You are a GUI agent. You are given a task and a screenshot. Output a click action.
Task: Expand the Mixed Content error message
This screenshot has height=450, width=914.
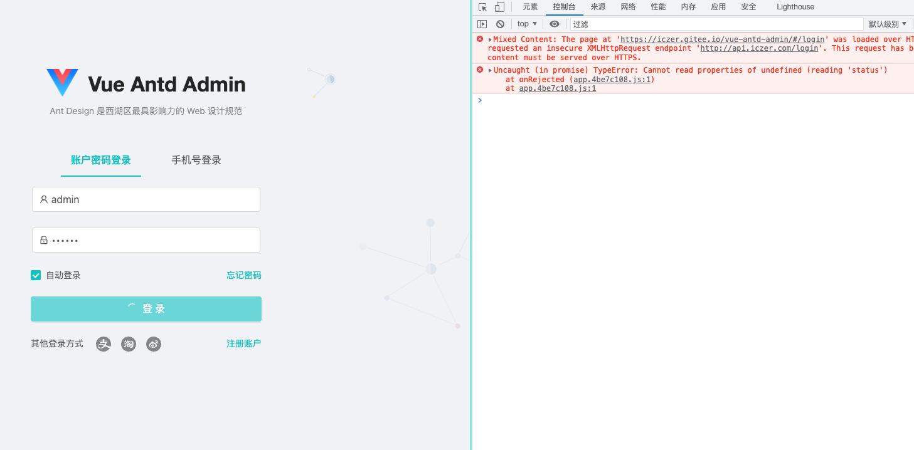click(489, 39)
